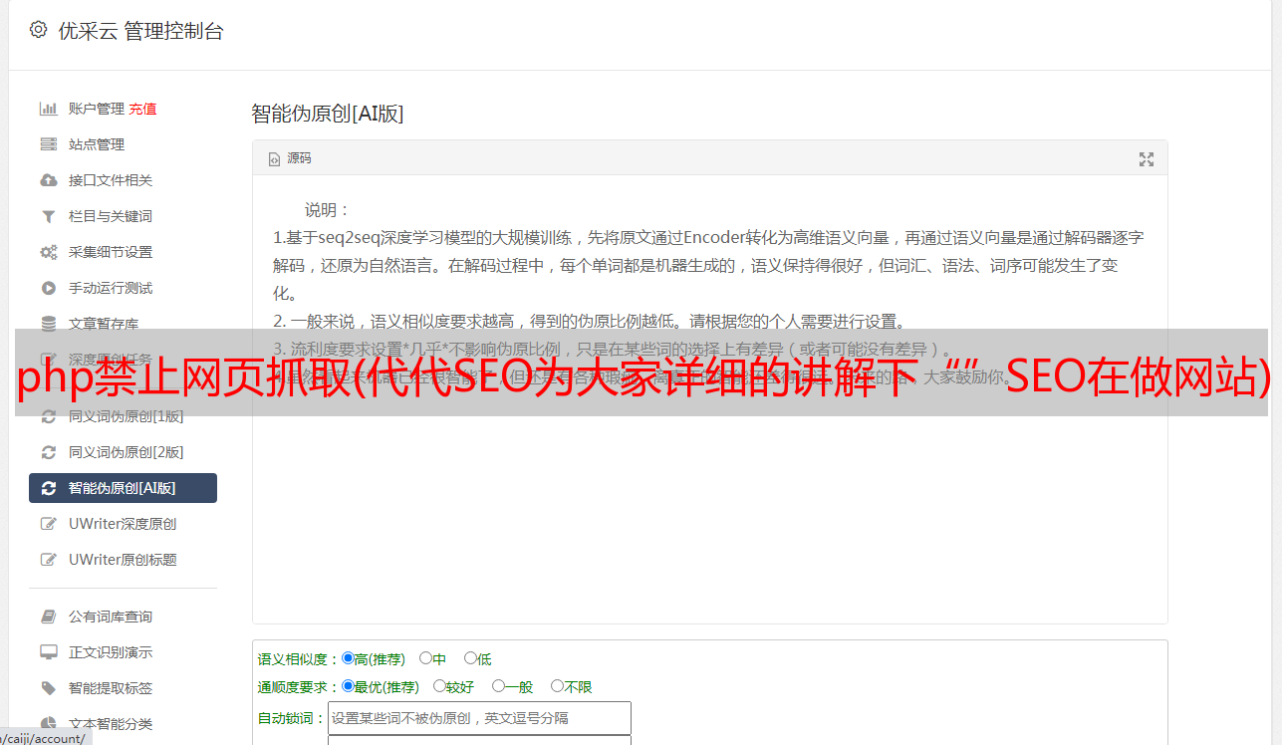Click the monitor icon beside 正文识别演示
Viewport: 1282px width, 745px height.
[x=48, y=652]
